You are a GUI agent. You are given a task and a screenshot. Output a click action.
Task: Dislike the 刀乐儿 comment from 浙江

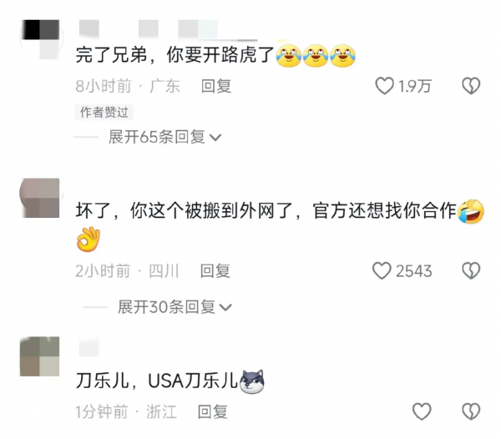point(471,411)
